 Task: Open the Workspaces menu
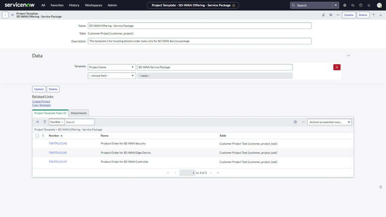93,5
